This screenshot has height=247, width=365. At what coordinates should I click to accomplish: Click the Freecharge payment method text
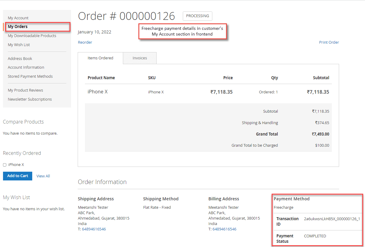283,207
